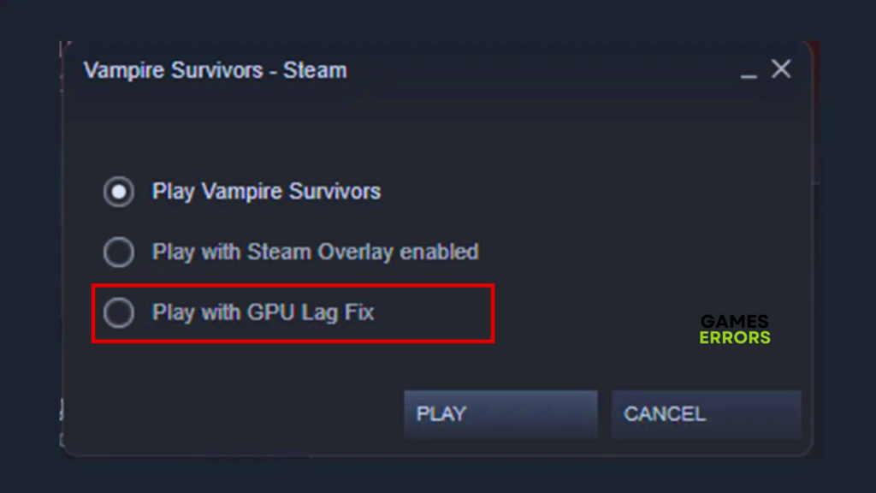Select the Play Vampire Survivors radio circle
The width and height of the screenshot is (876, 493).
pos(118,192)
